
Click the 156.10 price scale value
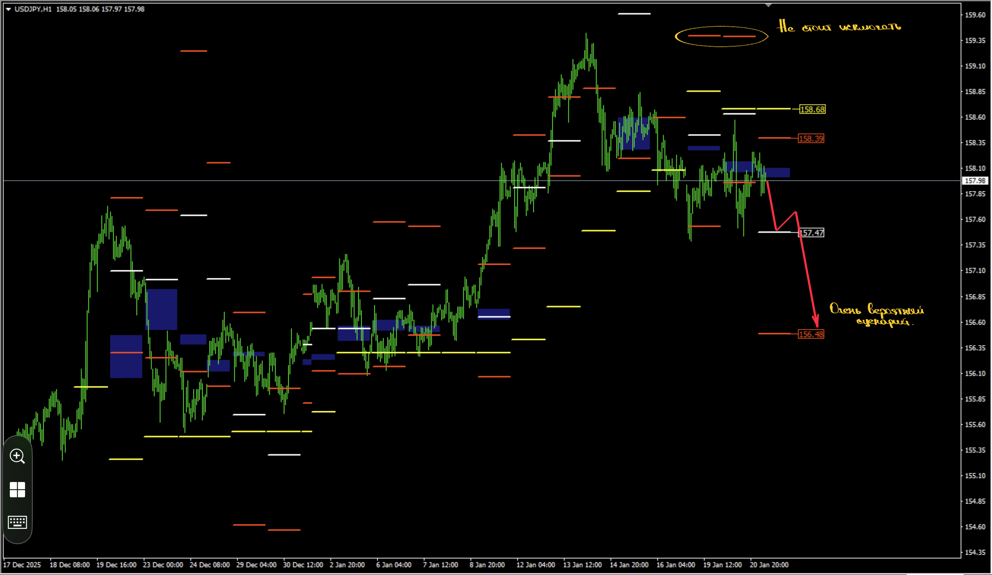click(x=975, y=373)
